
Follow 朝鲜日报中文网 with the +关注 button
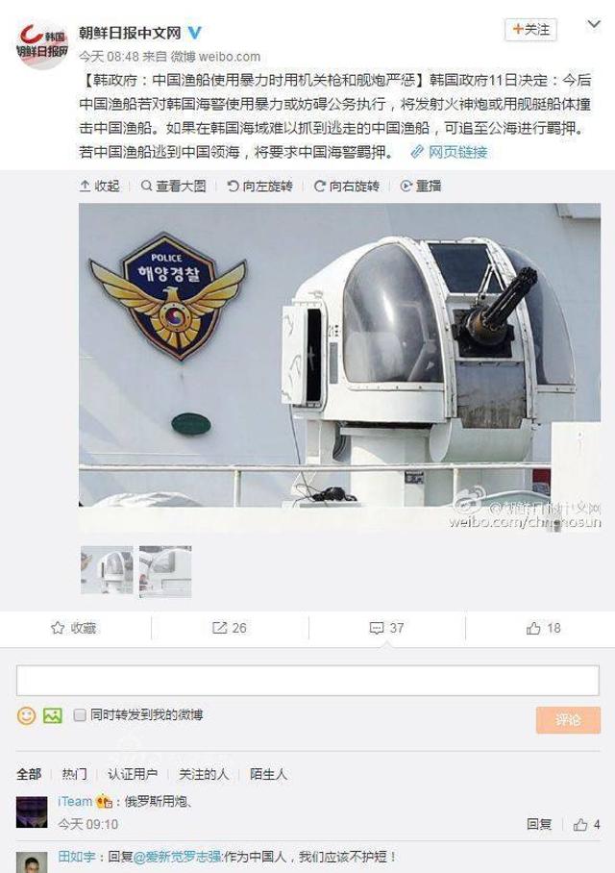[530, 30]
